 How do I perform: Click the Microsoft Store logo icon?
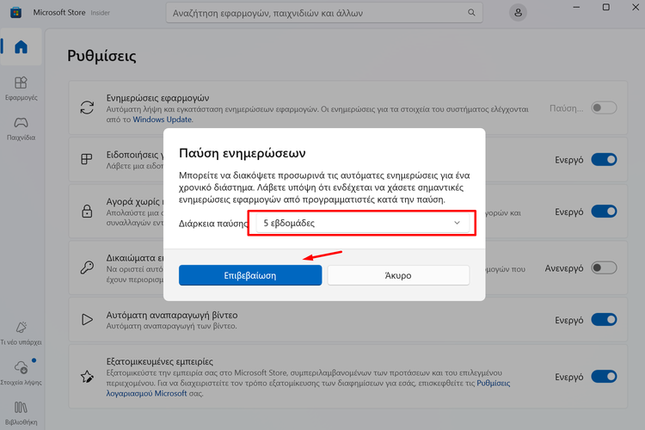coord(16,12)
